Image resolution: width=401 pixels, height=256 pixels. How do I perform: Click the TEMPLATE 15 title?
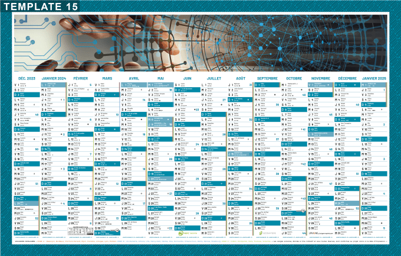tap(40, 6)
